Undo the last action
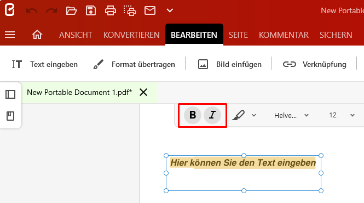This screenshot has width=364, height=203. click(32, 10)
